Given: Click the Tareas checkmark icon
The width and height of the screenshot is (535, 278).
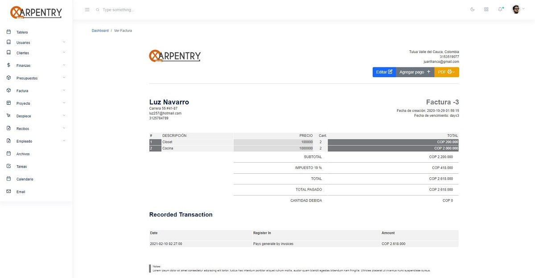Looking at the screenshot, I should (8, 166).
